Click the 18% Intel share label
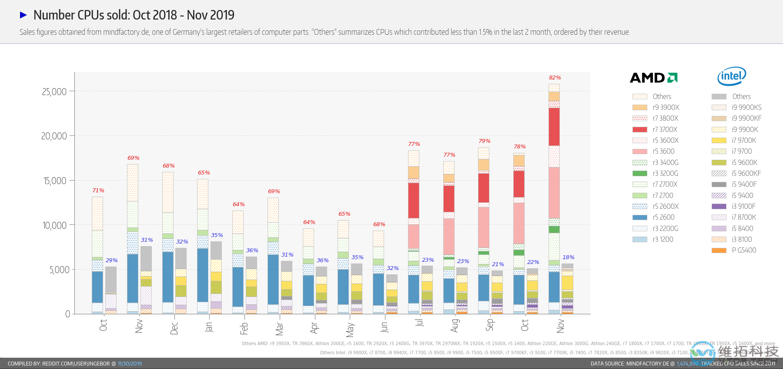 pos(569,257)
